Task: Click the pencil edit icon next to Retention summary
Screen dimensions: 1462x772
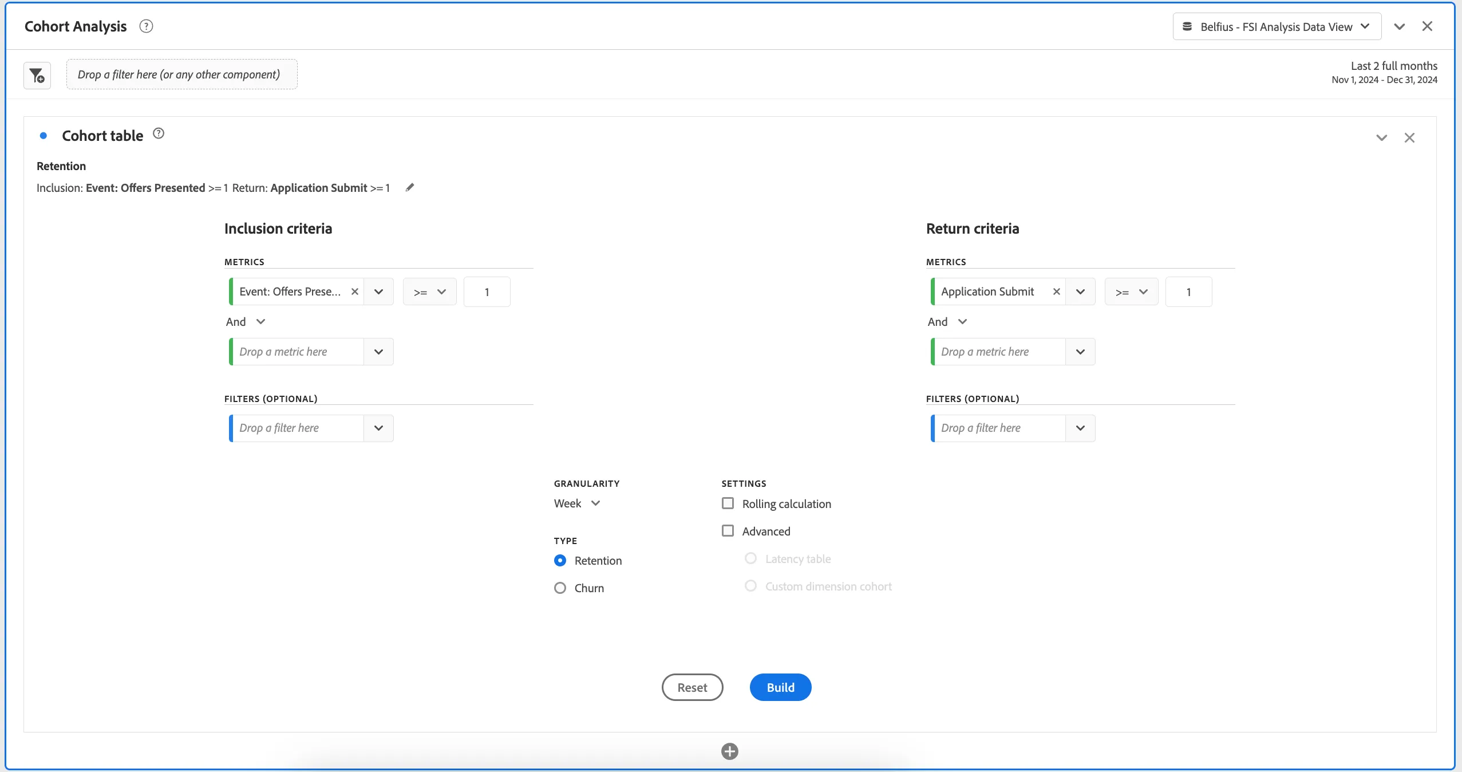Action: point(410,187)
